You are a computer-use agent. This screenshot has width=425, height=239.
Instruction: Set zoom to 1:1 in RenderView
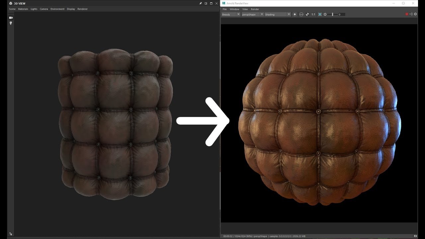click(313, 14)
